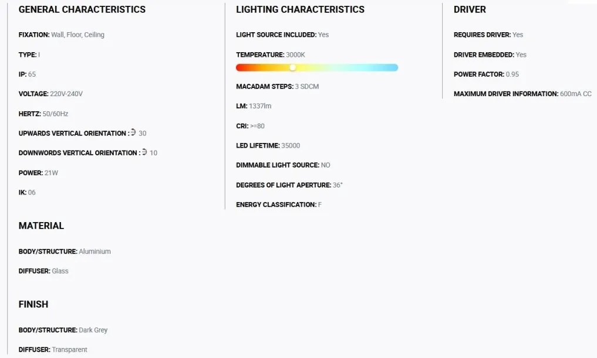Image resolution: width=597 pixels, height=358 pixels.
Task: Click the Driver section heading
Action: 470,9
